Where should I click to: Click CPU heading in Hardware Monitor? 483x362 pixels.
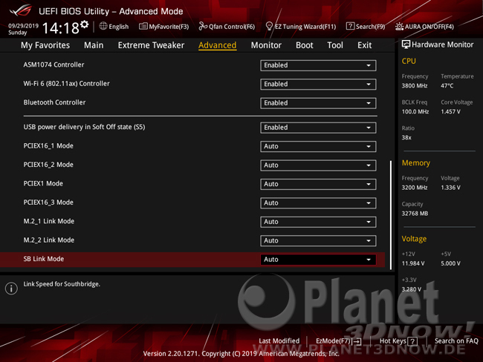(x=409, y=61)
